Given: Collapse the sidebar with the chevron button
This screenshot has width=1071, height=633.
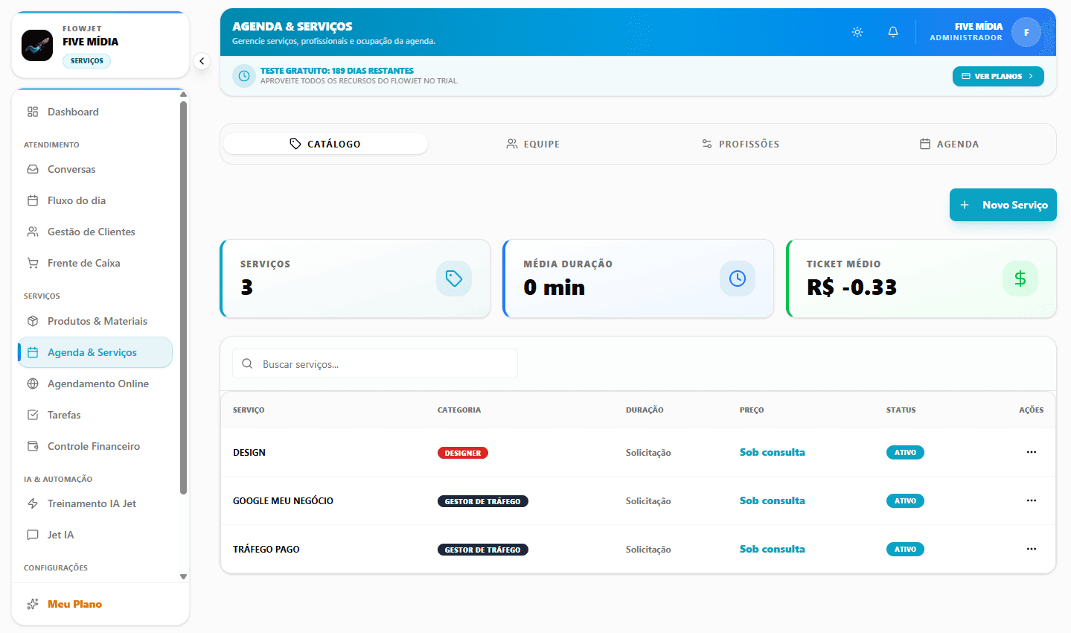Looking at the screenshot, I should [202, 61].
